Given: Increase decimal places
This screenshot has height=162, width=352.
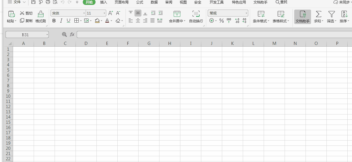Looking at the screenshot, I should click(x=237, y=21).
